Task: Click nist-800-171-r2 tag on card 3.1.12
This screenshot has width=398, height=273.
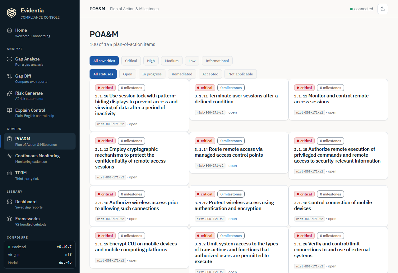Action: 309,112
